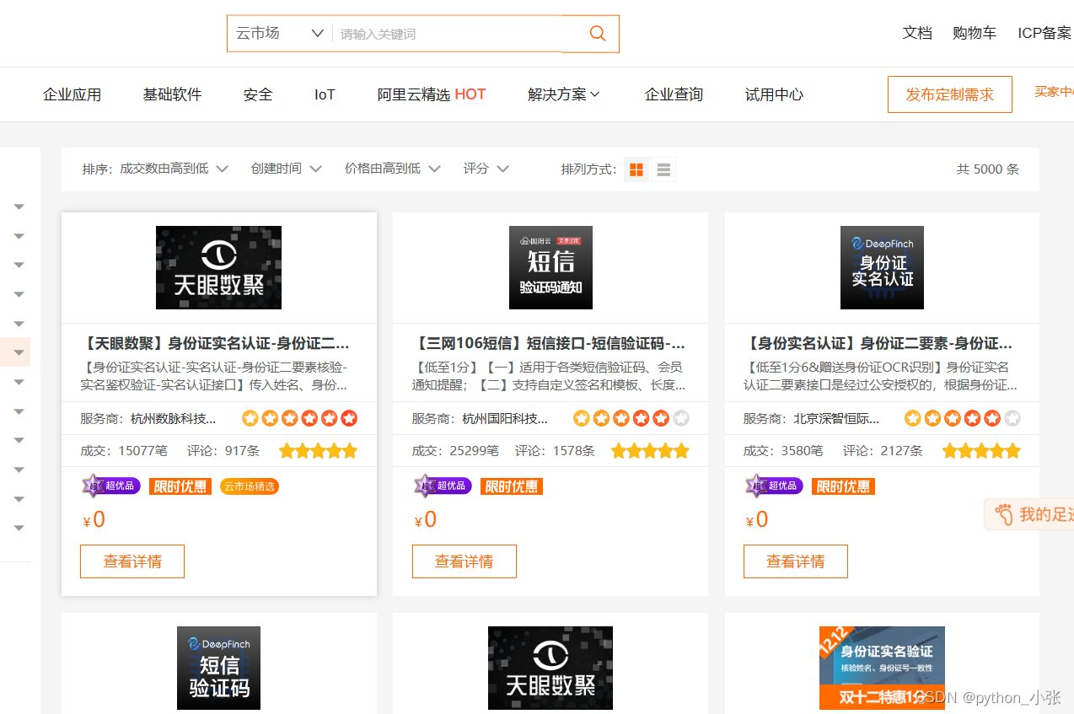Expand the 解决方案 menu
This screenshot has height=714, width=1074.
[564, 94]
